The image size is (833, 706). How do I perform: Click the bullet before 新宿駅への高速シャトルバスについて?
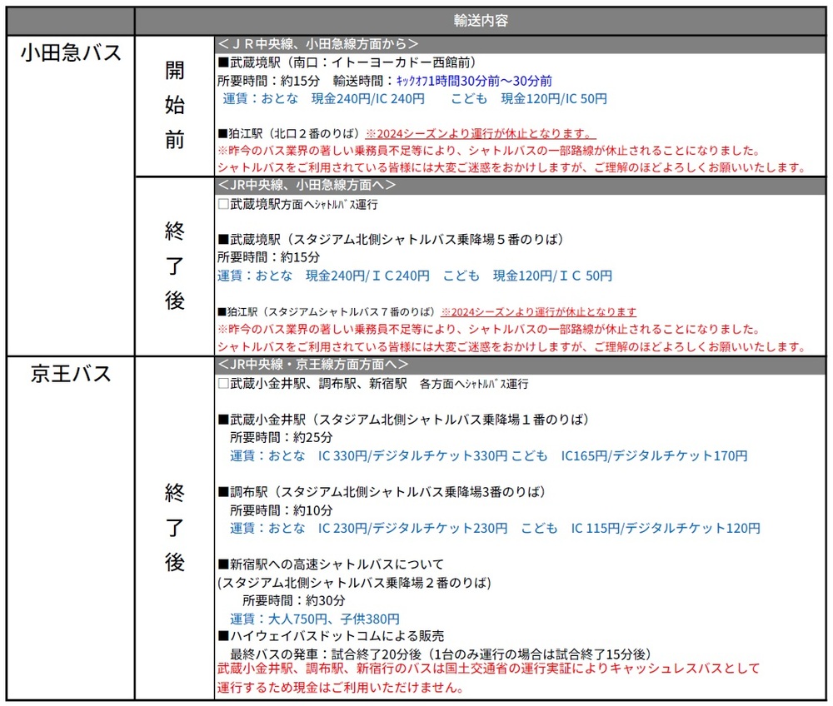222,564
